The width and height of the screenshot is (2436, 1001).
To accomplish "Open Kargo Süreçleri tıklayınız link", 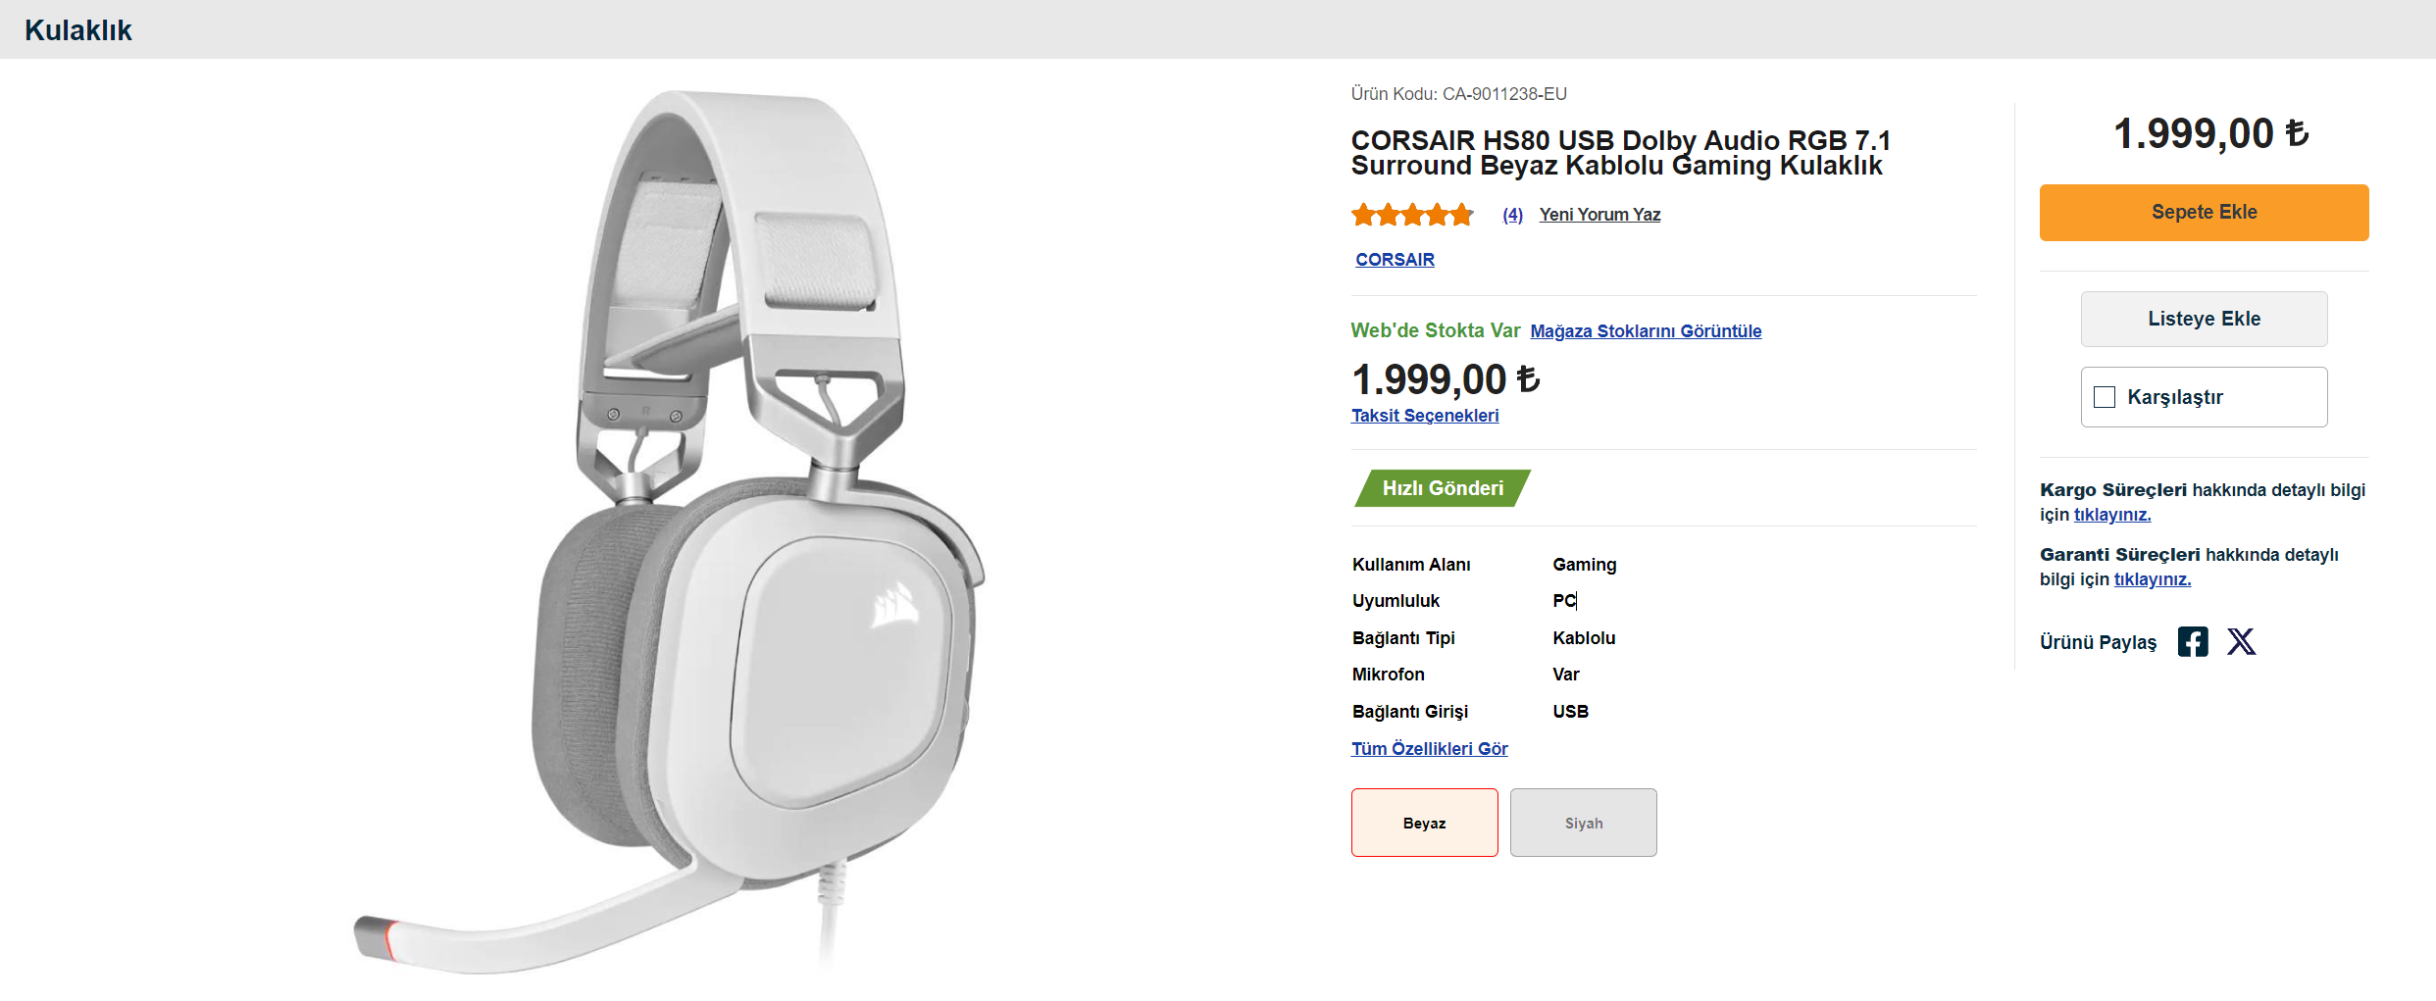I will [2111, 515].
